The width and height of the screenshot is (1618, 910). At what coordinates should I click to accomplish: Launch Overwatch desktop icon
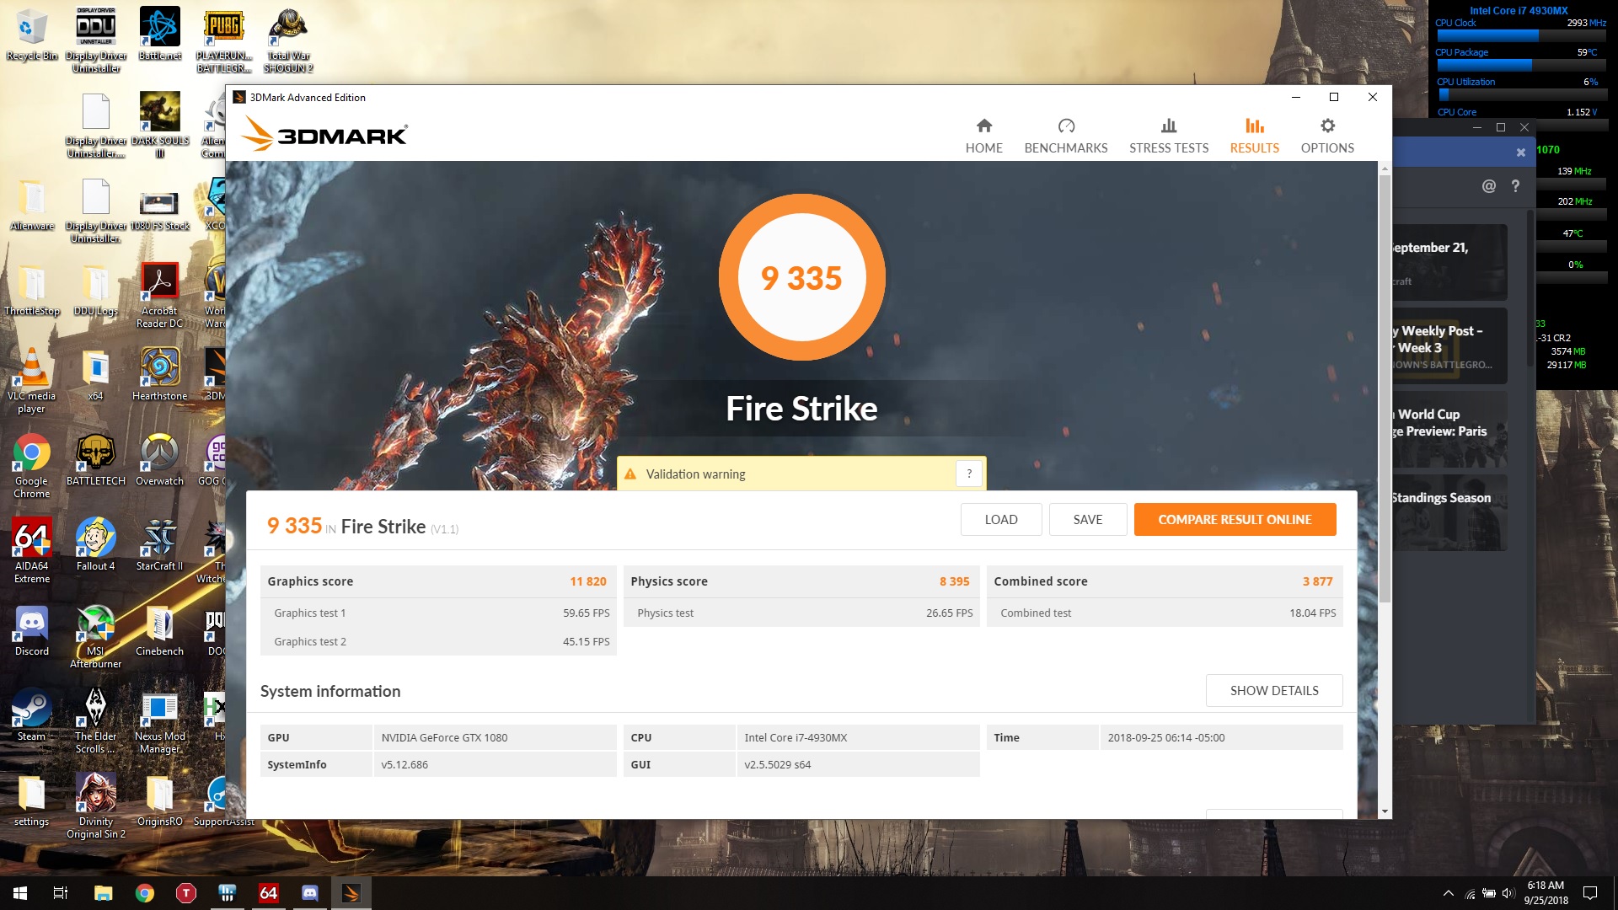coord(160,460)
